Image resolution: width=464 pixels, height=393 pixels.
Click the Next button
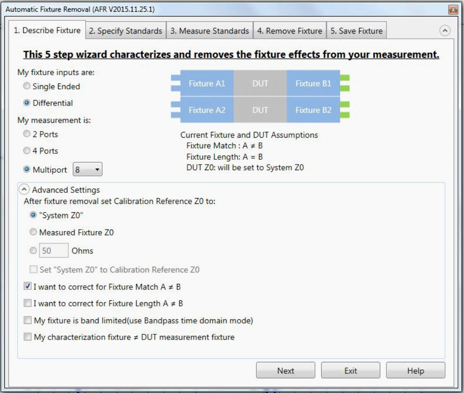(x=286, y=370)
